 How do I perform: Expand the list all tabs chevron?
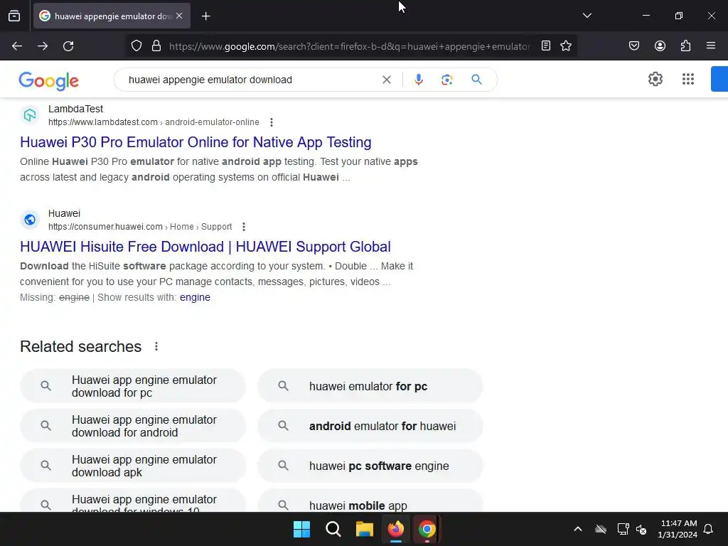pos(587,16)
